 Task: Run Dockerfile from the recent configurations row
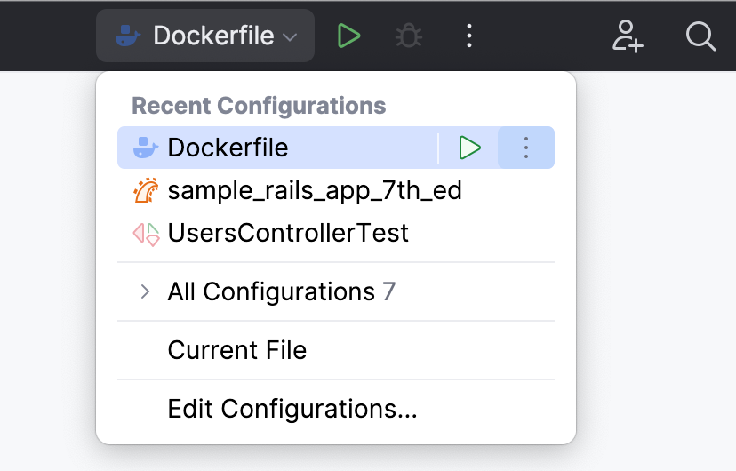(469, 148)
